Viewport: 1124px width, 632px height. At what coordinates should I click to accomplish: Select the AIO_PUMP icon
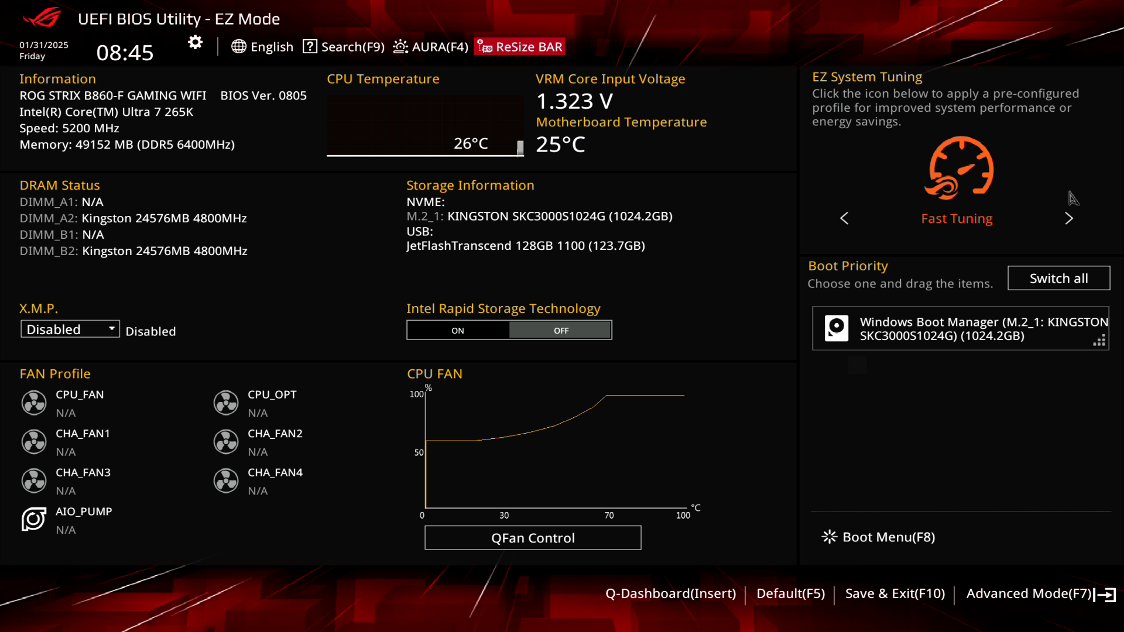coord(34,519)
